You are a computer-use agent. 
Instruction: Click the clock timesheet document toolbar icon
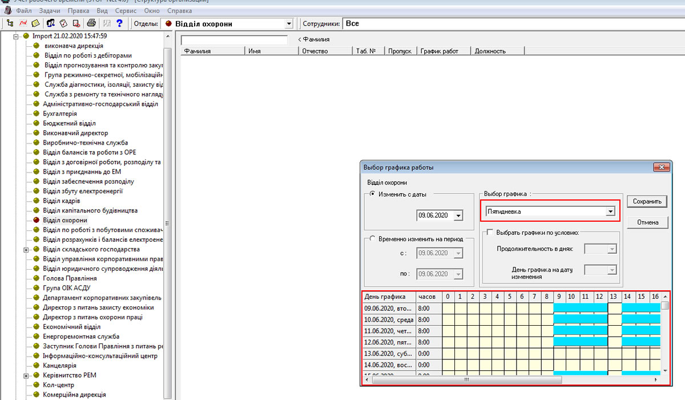point(63,23)
